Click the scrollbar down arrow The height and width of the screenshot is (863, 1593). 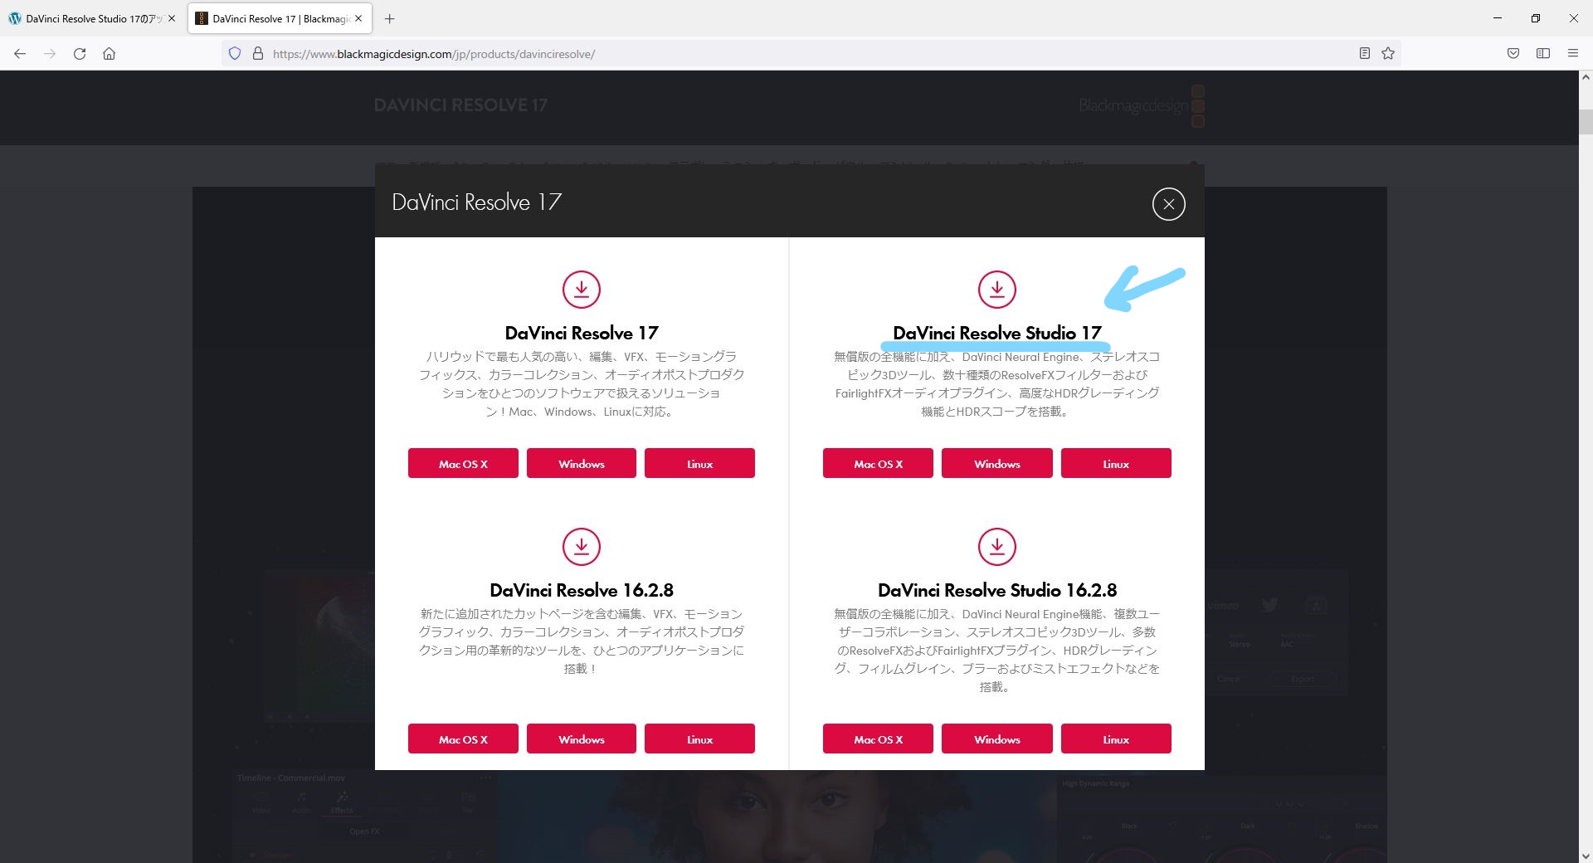click(1586, 856)
